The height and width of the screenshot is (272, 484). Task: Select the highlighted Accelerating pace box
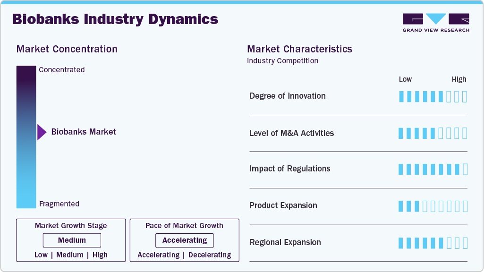[185, 240]
